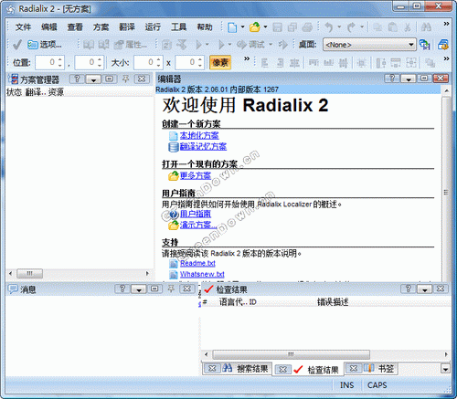Pin the 消息 panel

[x=171, y=289]
